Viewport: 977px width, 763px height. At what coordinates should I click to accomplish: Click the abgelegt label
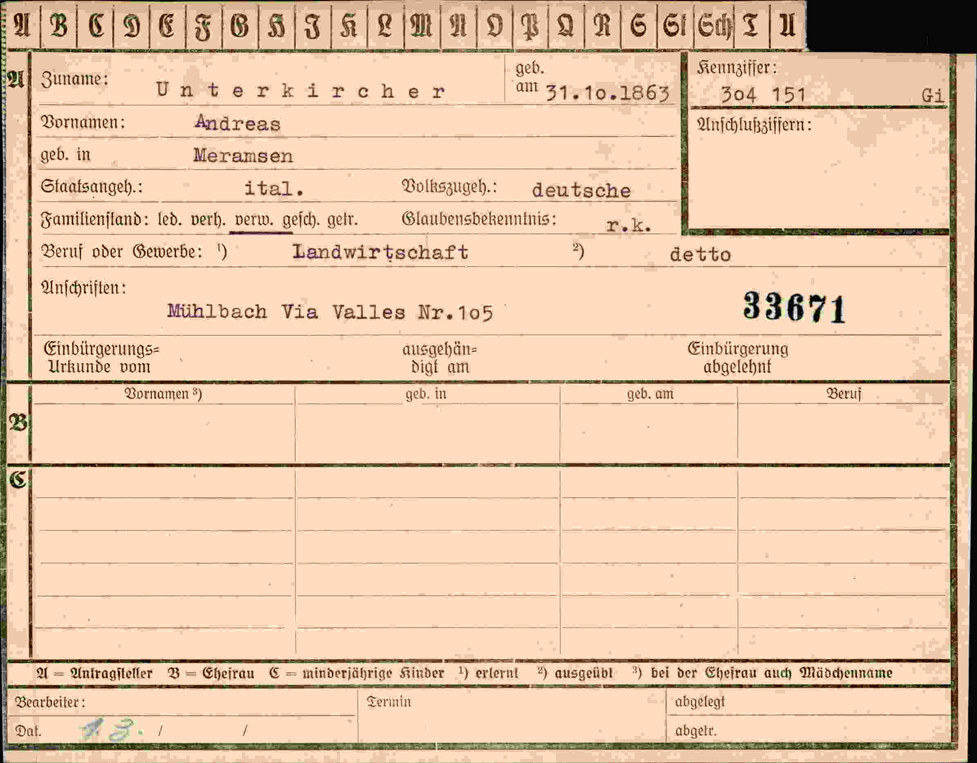[x=700, y=702]
